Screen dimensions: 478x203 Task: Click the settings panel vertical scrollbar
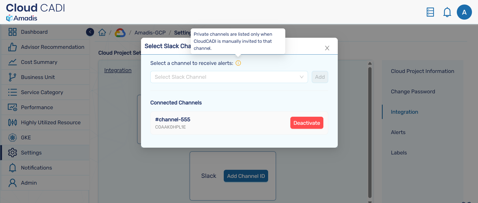370,131
